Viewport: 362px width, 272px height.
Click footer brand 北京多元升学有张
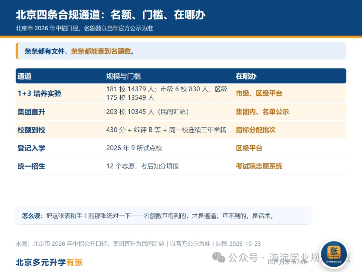[49, 262]
